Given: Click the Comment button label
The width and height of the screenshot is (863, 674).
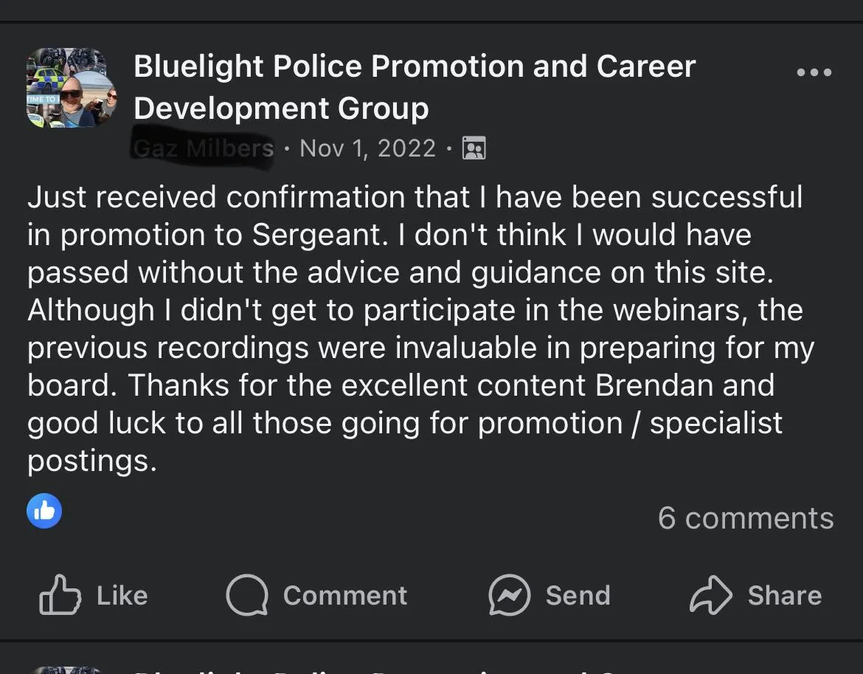Looking at the screenshot, I should (345, 595).
